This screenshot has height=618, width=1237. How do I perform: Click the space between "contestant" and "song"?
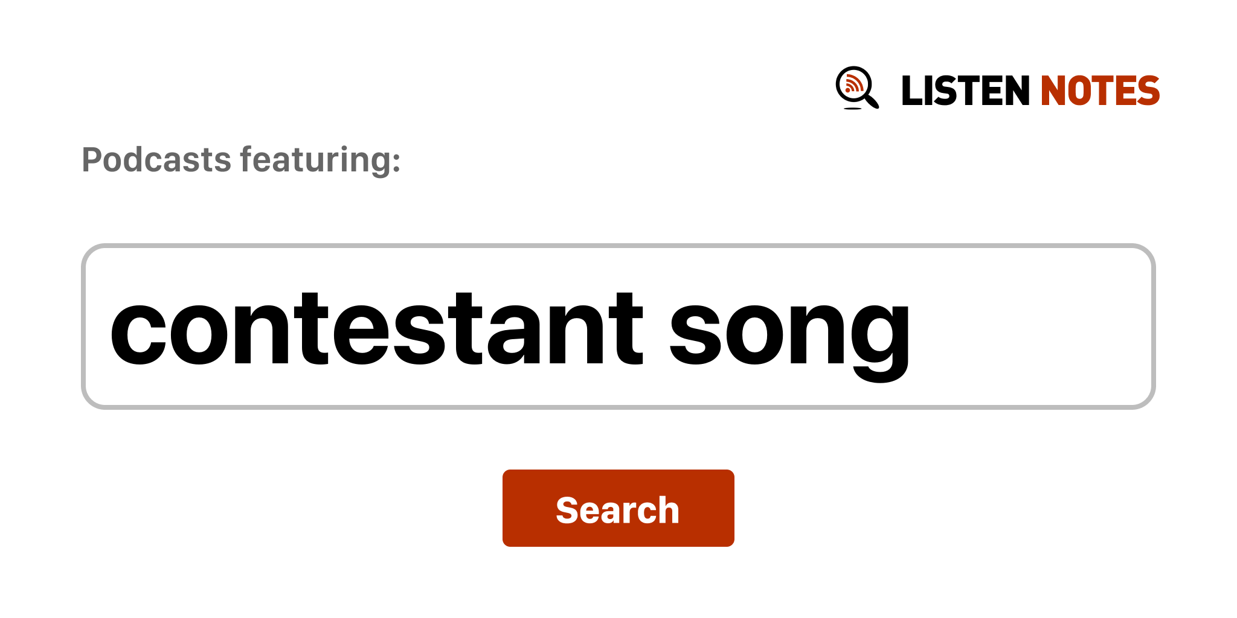(x=657, y=330)
